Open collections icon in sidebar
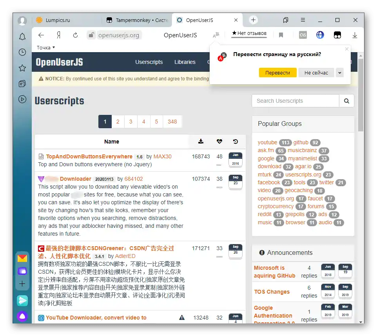The image size is (377, 336). pyautogui.click(x=22, y=84)
